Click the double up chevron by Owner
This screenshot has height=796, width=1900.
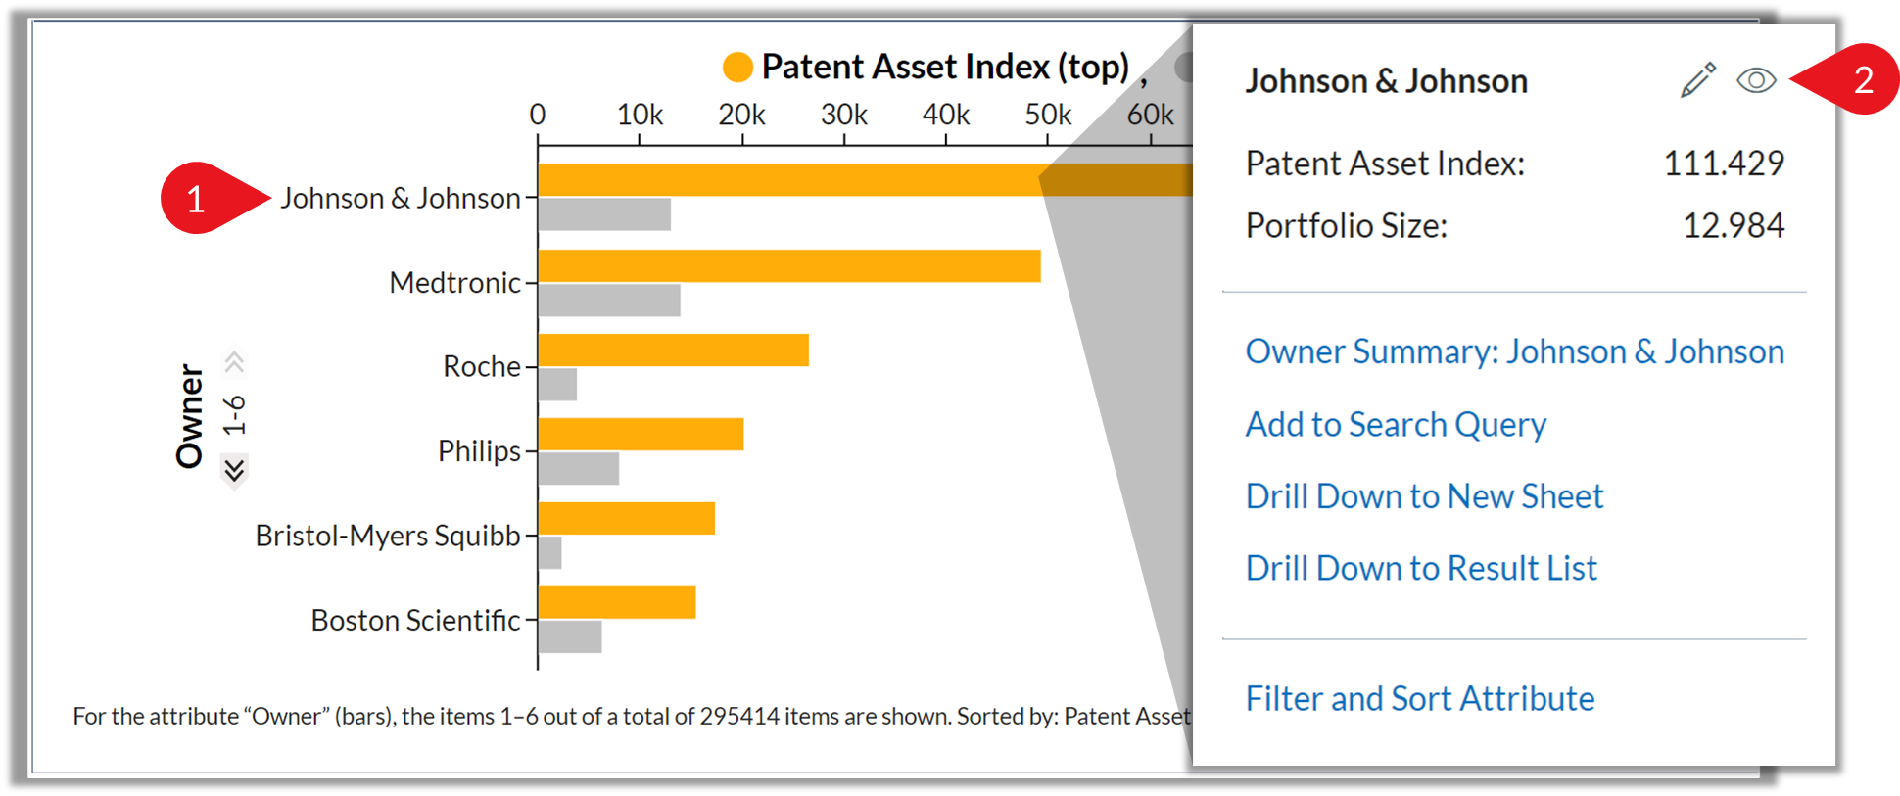point(234,362)
